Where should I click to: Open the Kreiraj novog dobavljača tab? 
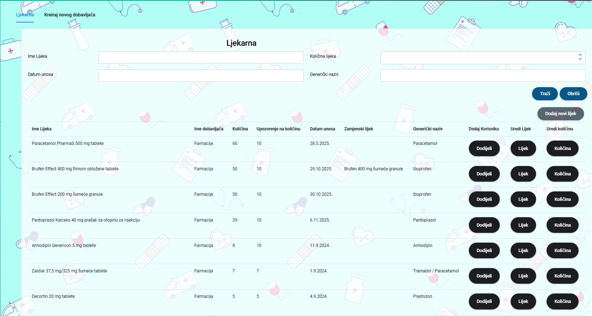[x=70, y=15]
